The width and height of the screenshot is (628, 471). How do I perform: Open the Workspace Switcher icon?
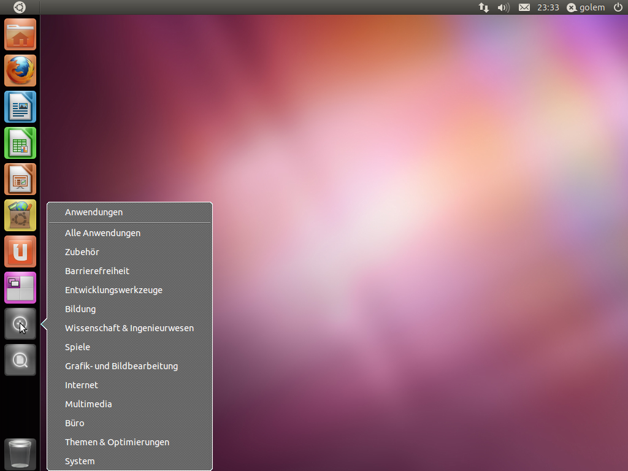pos(20,288)
